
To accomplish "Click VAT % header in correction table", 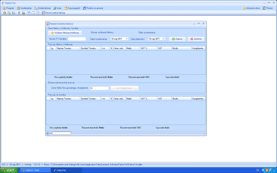I will tap(148, 99).
